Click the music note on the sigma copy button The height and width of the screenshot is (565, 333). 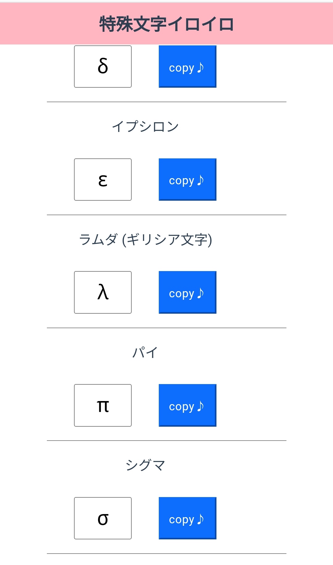(200, 518)
